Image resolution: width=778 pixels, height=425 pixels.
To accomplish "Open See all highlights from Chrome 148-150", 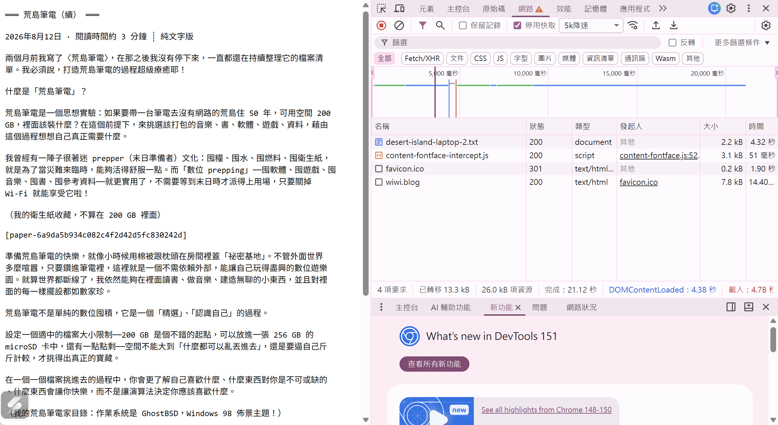I will [x=546, y=410].
